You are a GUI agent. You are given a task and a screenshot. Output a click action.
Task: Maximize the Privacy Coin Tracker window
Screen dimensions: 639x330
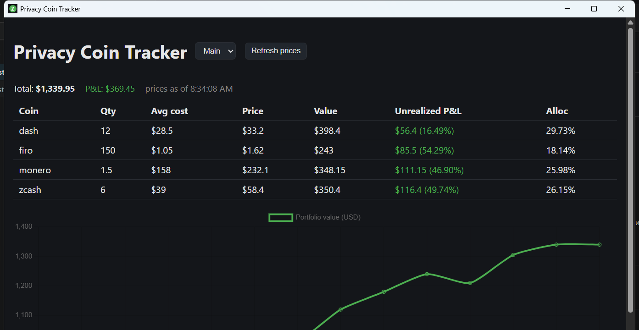point(594,9)
